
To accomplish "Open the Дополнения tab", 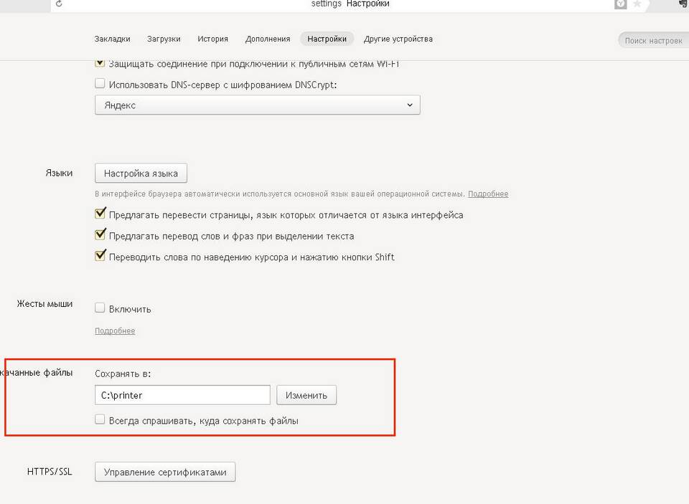I will click(x=268, y=39).
